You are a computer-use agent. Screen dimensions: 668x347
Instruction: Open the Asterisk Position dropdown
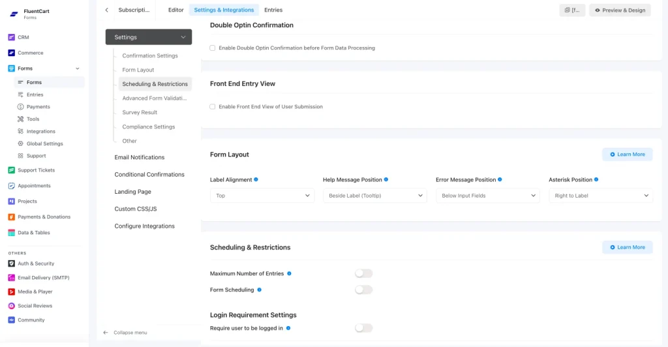tap(601, 196)
